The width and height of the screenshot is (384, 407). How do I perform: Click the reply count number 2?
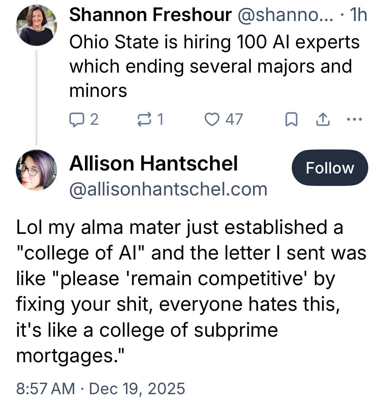(x=94, y=120)
